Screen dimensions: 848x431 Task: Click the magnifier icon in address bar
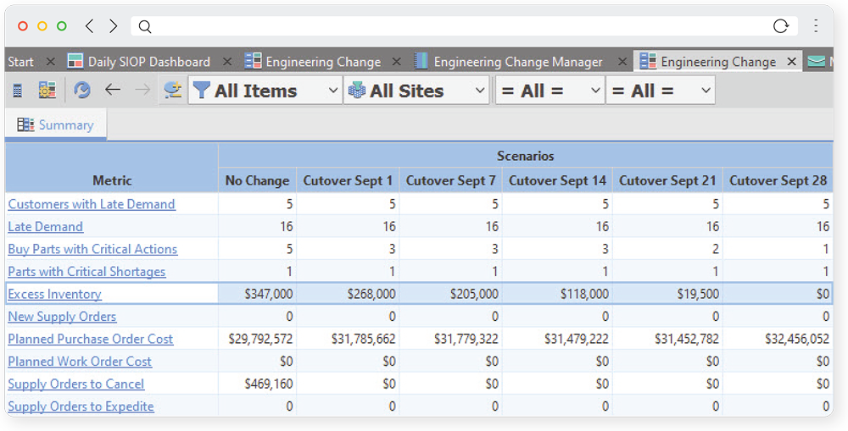(x=145, y=27)
